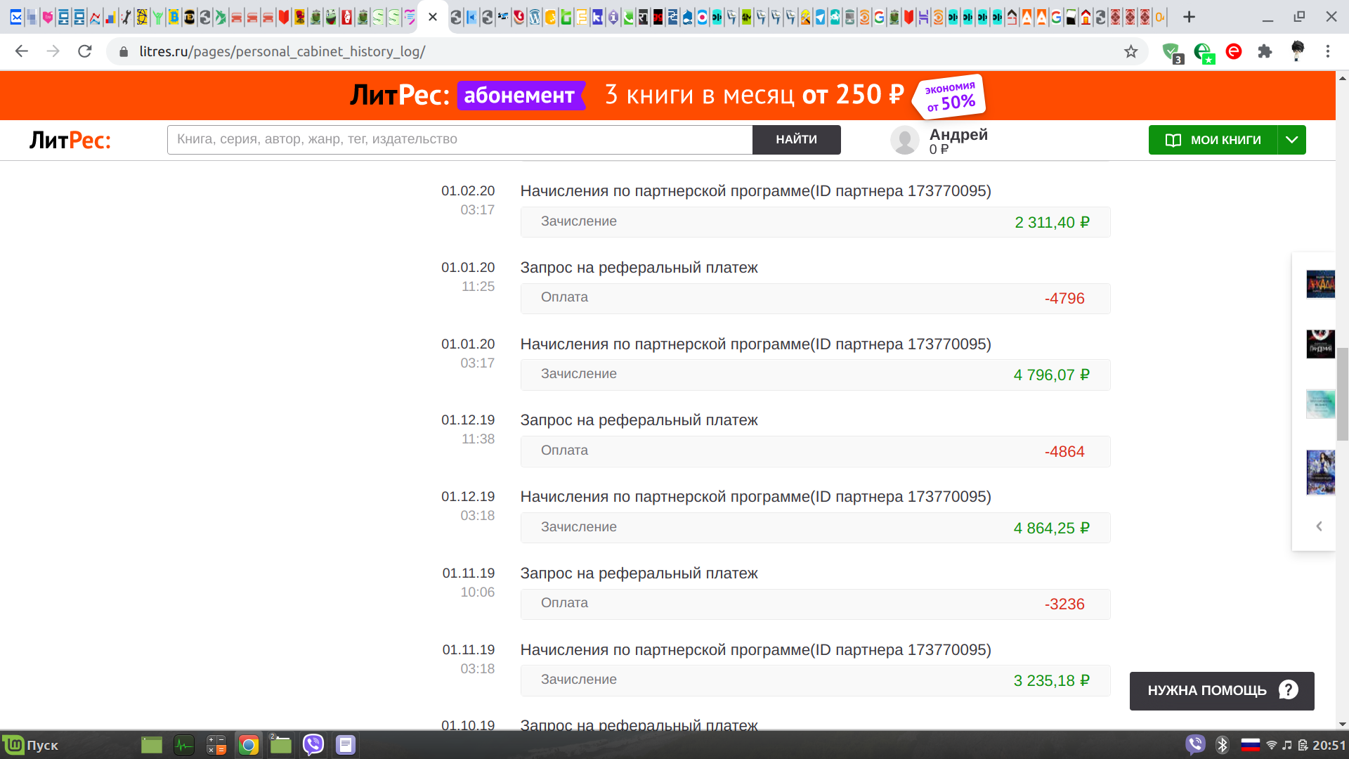The image size is (1349, 759).
Task: Reload the page with the refresh icon
Action: click(x=85, y=51)
